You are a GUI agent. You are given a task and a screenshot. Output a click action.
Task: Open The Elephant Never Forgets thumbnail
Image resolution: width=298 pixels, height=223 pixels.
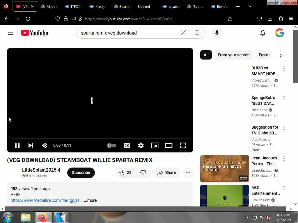click(x=224, y=169)
